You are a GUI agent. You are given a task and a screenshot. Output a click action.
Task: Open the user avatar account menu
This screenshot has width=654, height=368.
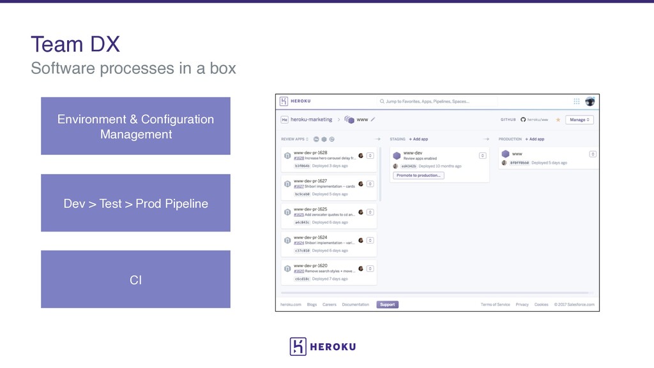tap(589, 101)
